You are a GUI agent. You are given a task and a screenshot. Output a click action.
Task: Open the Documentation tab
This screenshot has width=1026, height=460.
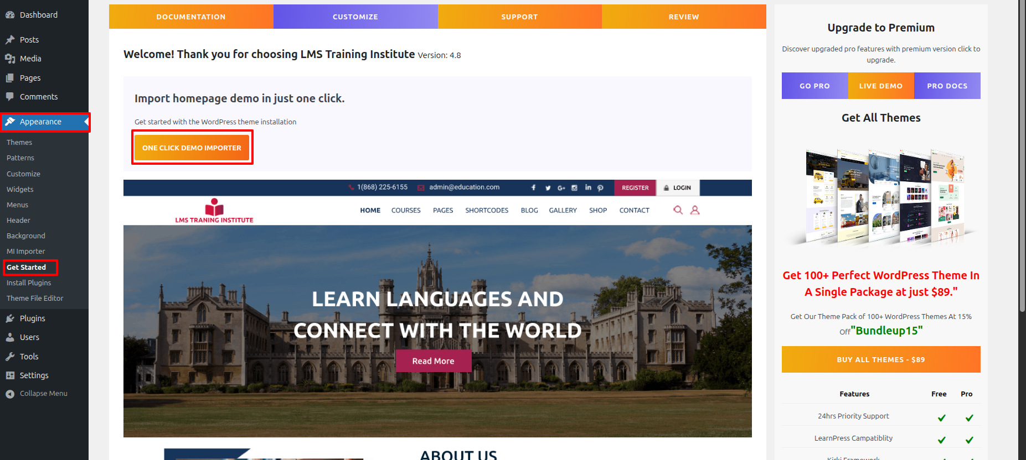pyautogui.click(x=191, y=17)
